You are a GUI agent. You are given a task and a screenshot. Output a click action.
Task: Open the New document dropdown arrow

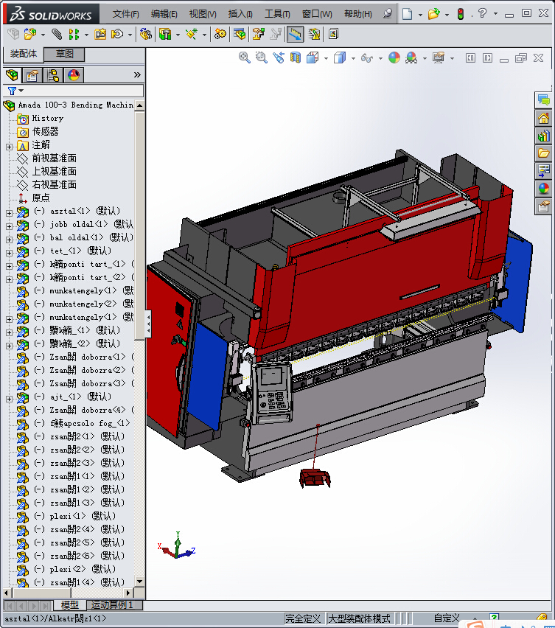tap(420, 15)
